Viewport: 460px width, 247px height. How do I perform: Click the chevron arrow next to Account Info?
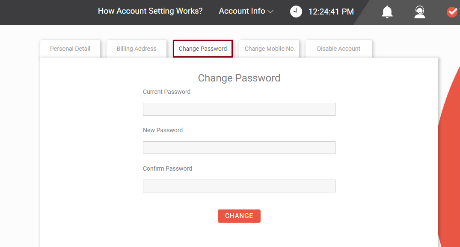(x=270, y=12)
